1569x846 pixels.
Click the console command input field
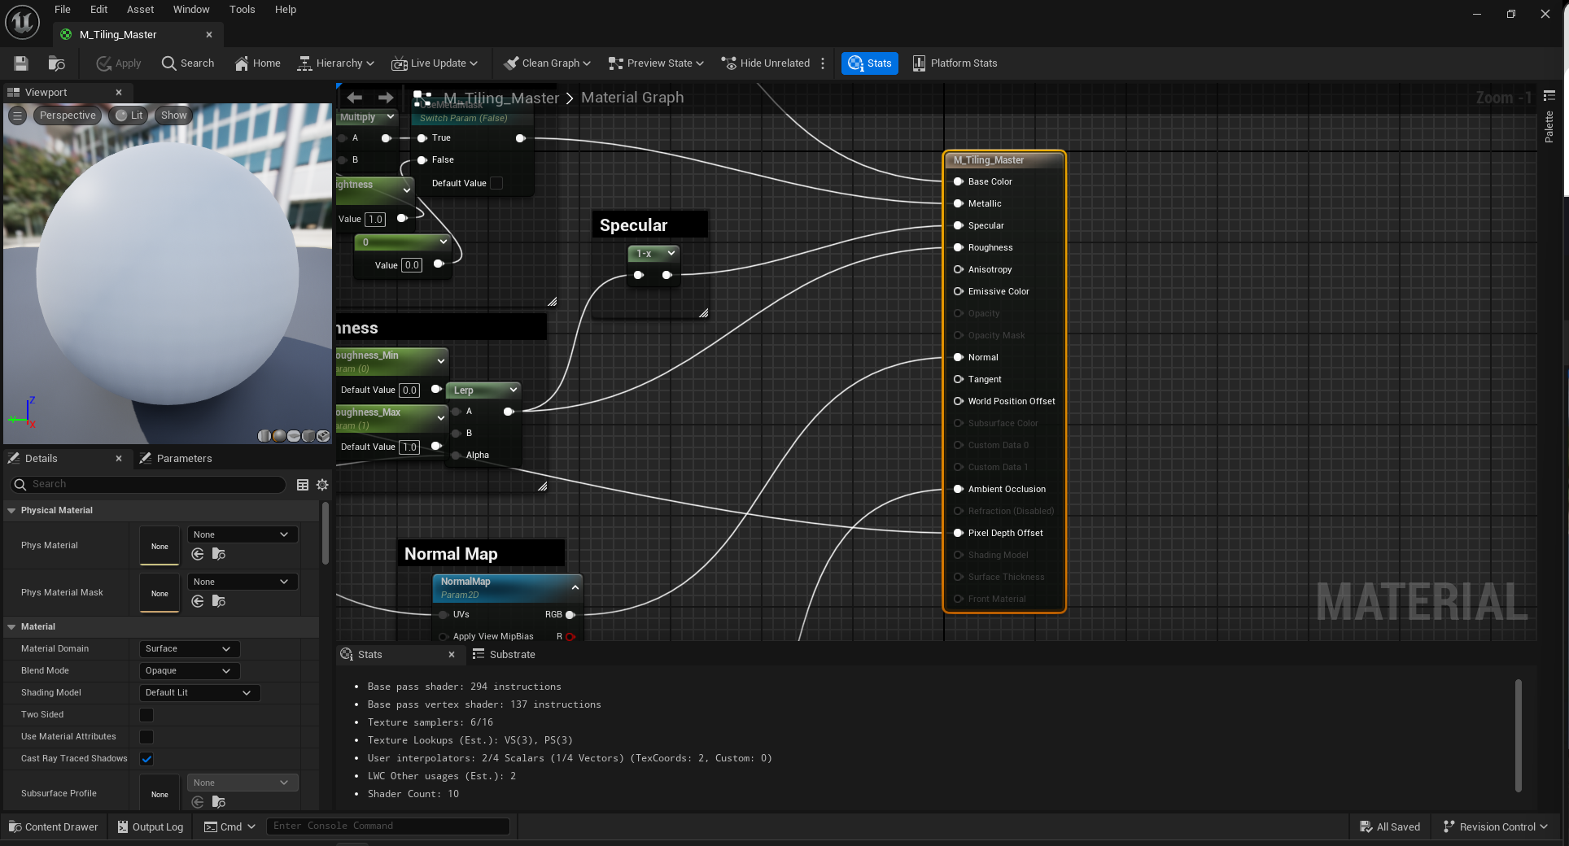[x=388, y=826]
